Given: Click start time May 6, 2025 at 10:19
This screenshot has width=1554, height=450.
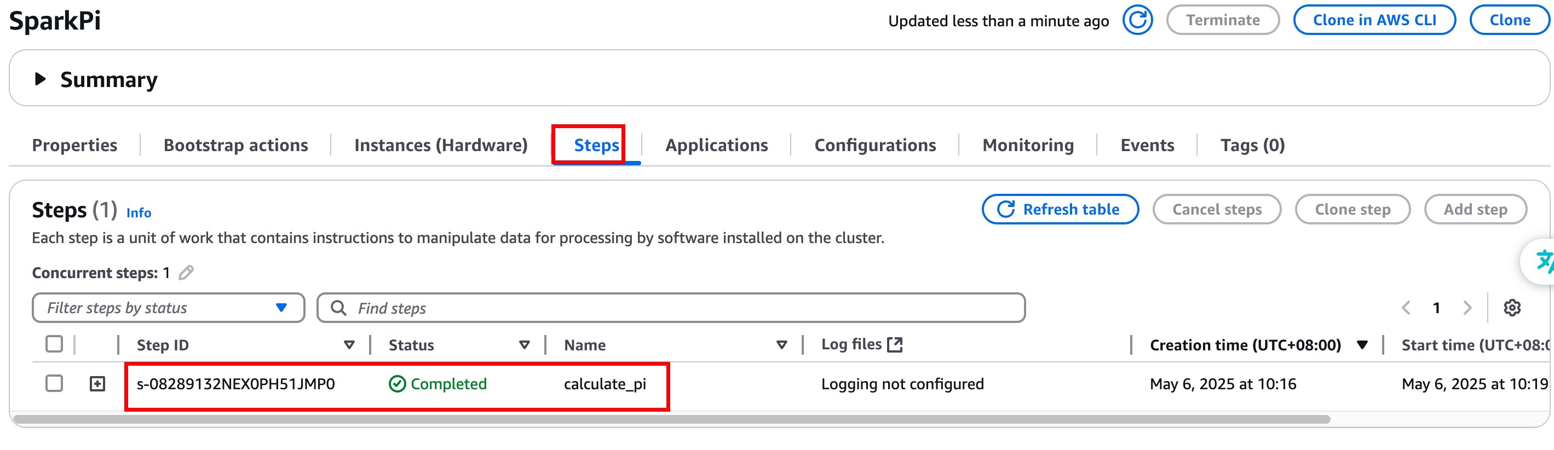Looking at the screenshot, I should point(1475,384).
